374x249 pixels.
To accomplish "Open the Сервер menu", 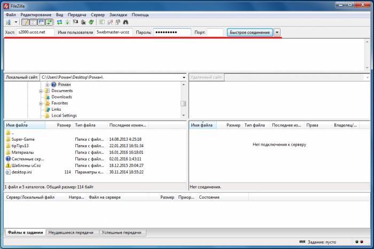I will pyautogui.click(x=98, y=14).
